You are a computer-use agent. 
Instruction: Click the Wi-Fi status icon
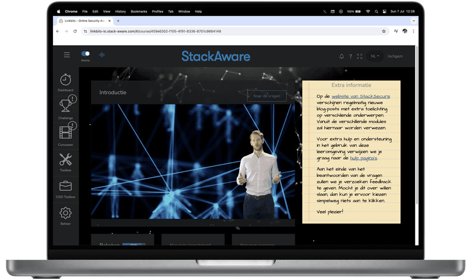tap(368, 12)
